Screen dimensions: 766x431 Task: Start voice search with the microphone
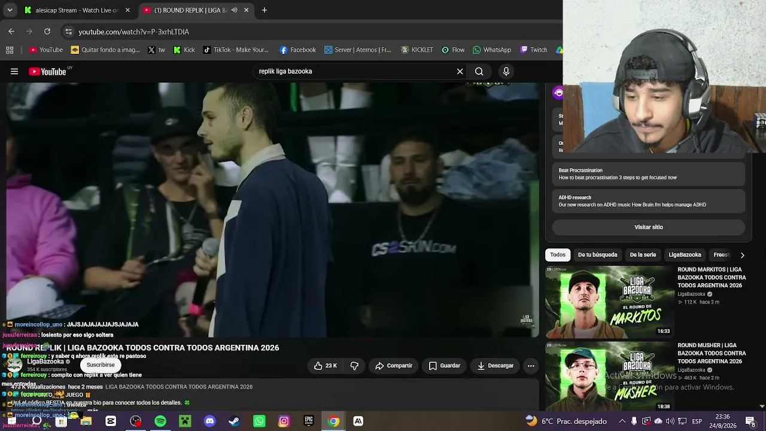tap(506, 71)
